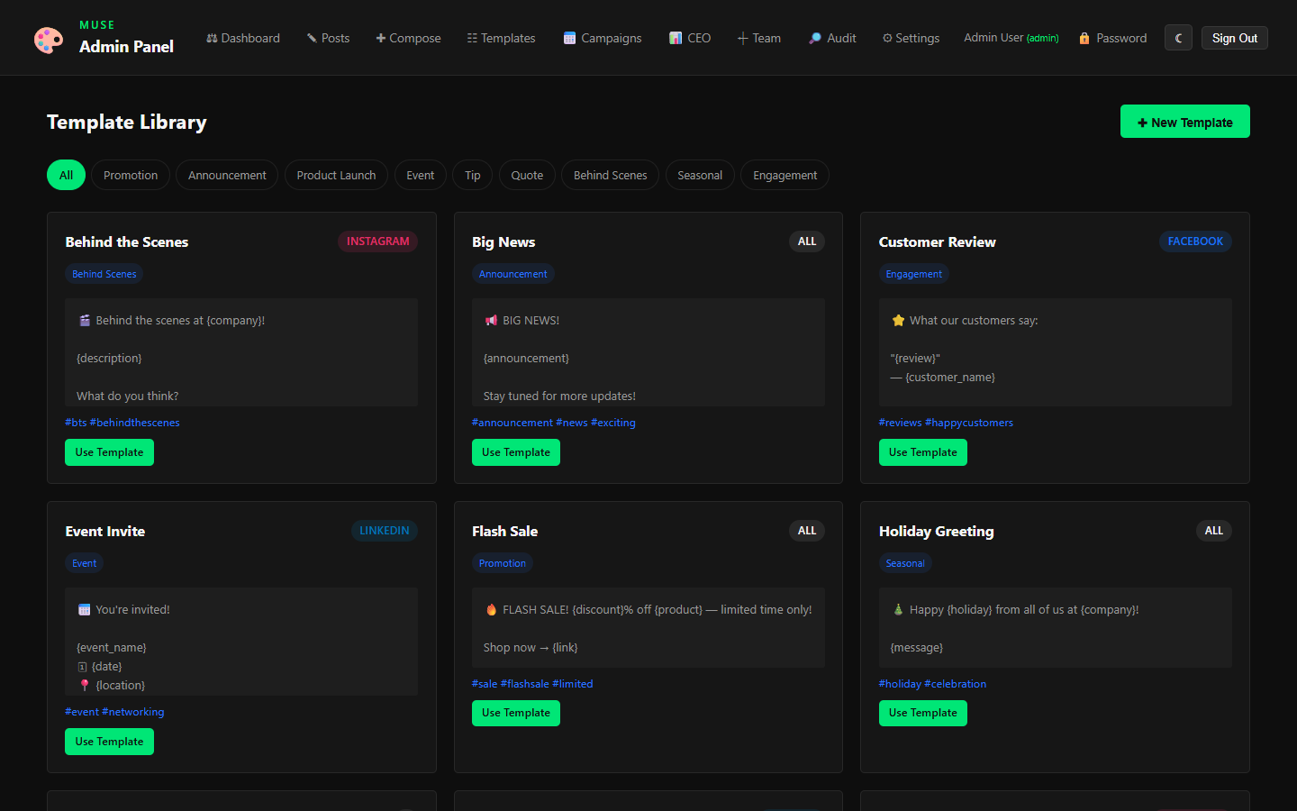
Task: Click the Sign Out button
Action: 1234,38
